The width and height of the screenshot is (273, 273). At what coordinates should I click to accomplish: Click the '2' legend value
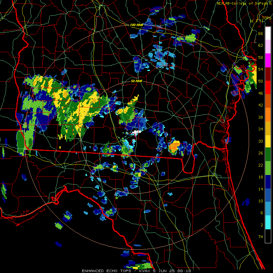(261, 225)
